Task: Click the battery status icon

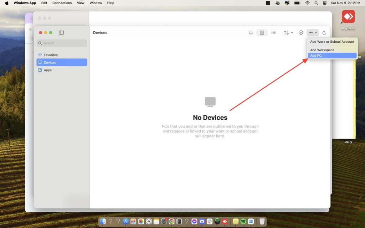Action: [x=297, y=3]
